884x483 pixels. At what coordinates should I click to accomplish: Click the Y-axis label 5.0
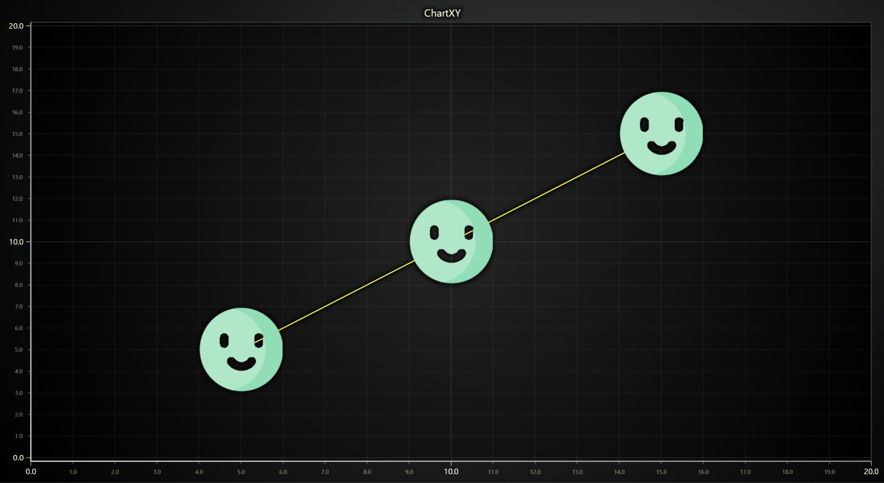(x=19, y=350)
